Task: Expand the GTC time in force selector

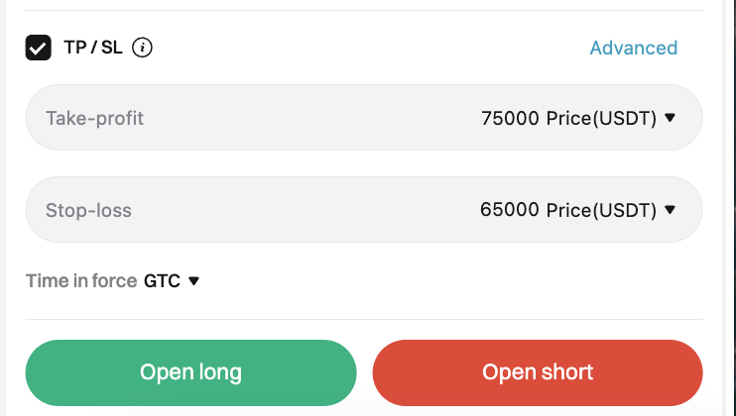Action: click(x=162, y=281)
